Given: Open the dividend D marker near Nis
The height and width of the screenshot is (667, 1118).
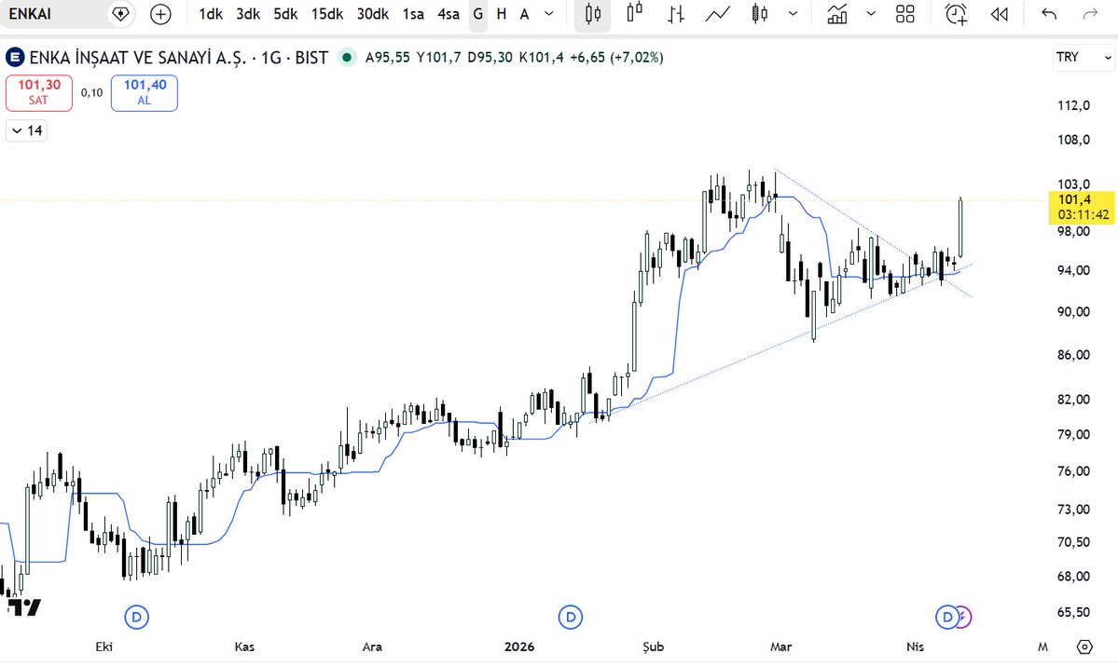Looking at the screenshot, I should coord(946,617).
